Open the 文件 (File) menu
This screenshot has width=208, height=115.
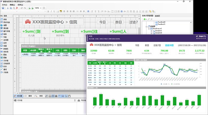pos(4,5)
